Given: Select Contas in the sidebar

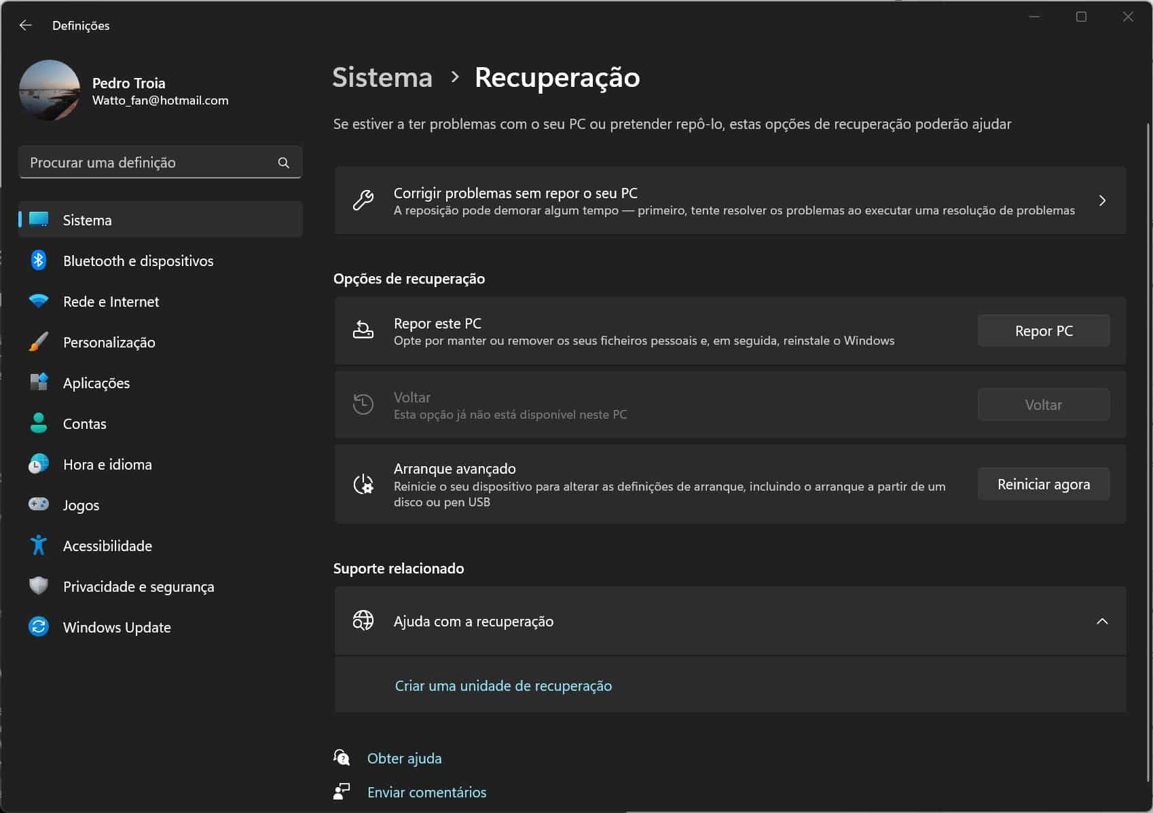Looking at the screenshot, I should pyautogui.click(x=85, y=423).
